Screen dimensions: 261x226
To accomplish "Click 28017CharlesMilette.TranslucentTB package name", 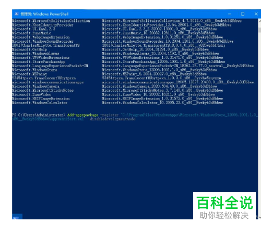I will pyautogui.click(x=46, y=45).
